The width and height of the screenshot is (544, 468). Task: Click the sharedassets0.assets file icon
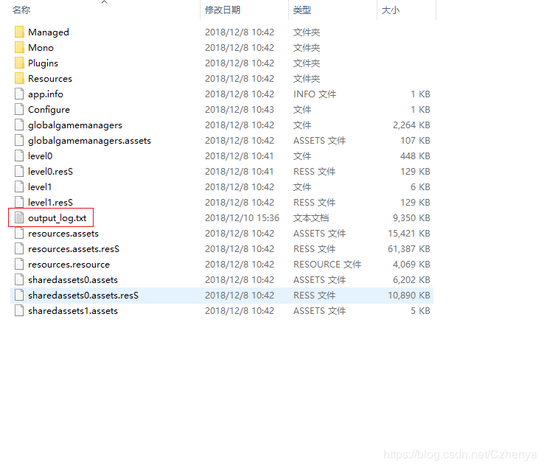(19, 279)
